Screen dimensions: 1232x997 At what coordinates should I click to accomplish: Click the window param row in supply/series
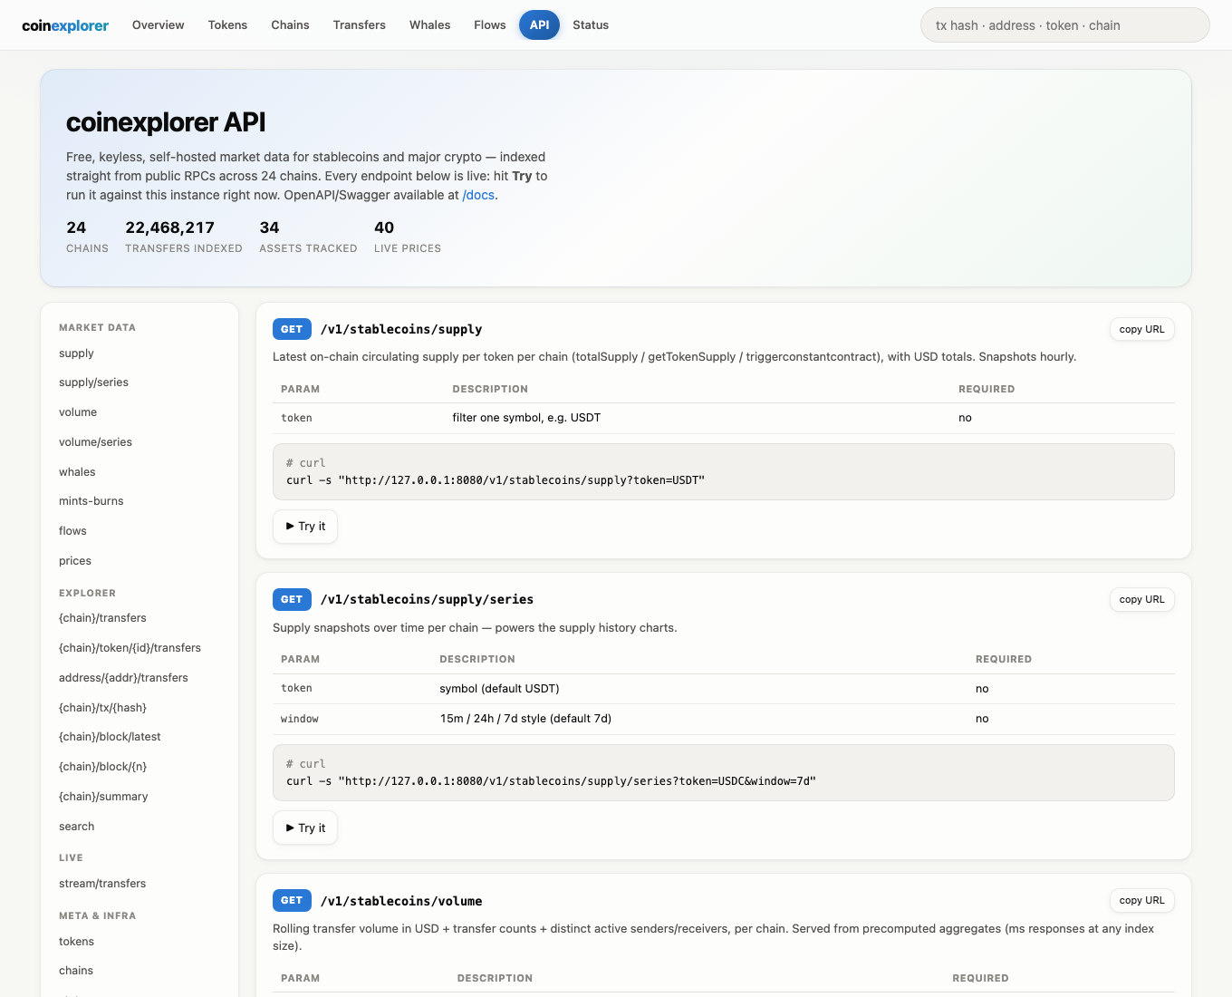click(724, 719)
